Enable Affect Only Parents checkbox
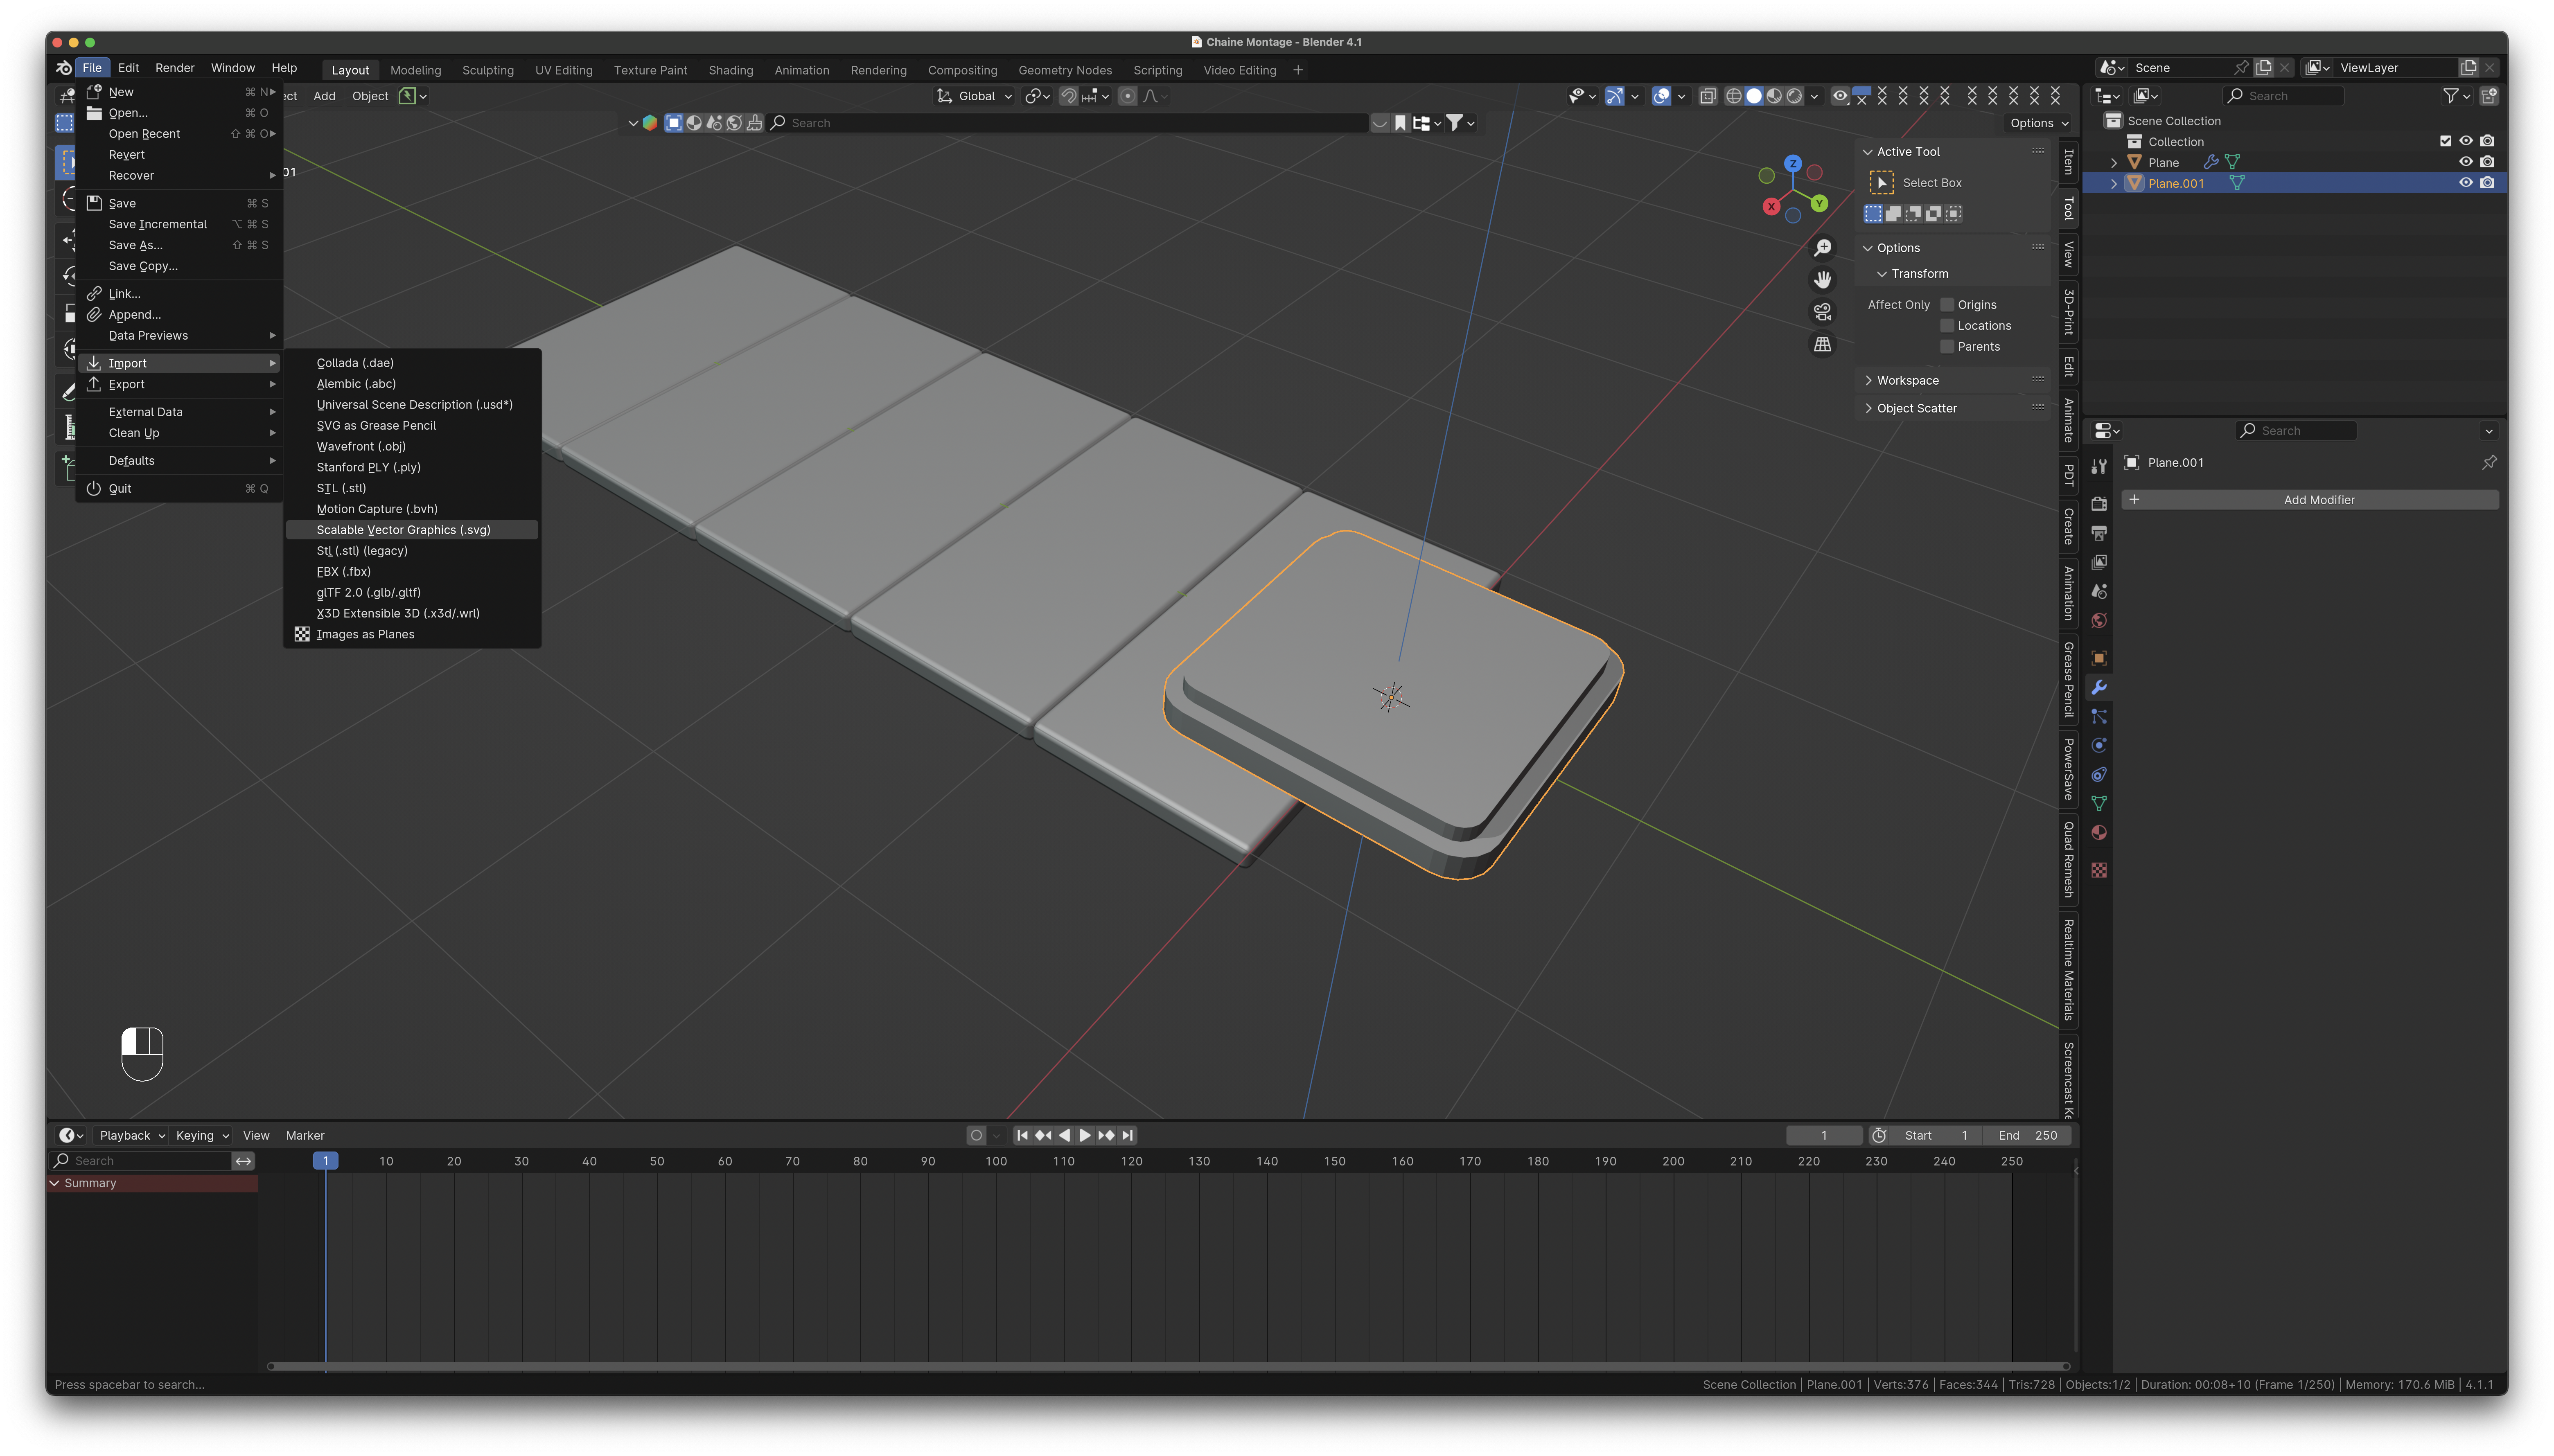The width and height of the screenshot is (2554, 1456). [1947, 347]
